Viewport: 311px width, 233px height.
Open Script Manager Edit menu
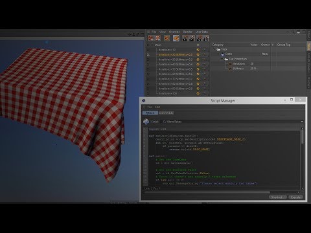pos(157,107)
